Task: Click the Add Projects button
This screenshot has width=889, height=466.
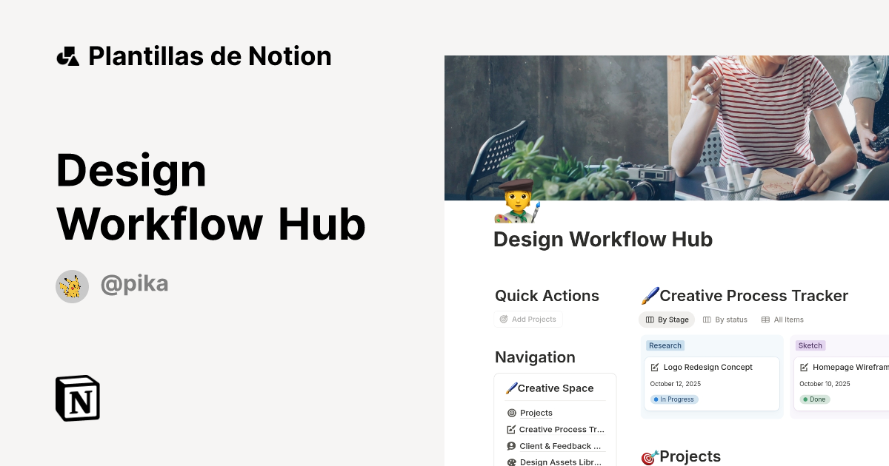Action: click(x=528, y=319)
